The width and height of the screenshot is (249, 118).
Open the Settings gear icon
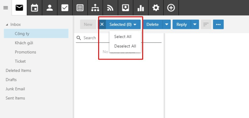156,8
